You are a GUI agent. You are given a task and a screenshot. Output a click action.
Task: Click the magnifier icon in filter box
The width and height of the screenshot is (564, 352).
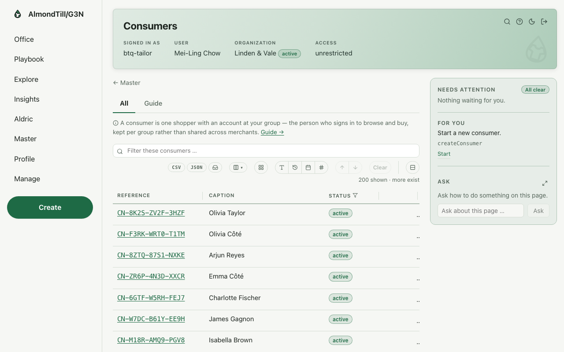(x=120, y=151)
